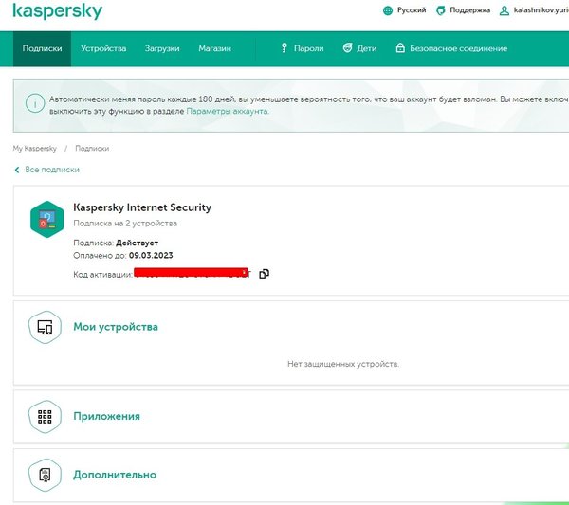Viewport: 569px width, 505px height.
Task: Click the user account profile icon
Action: click(x=505, y=10)
